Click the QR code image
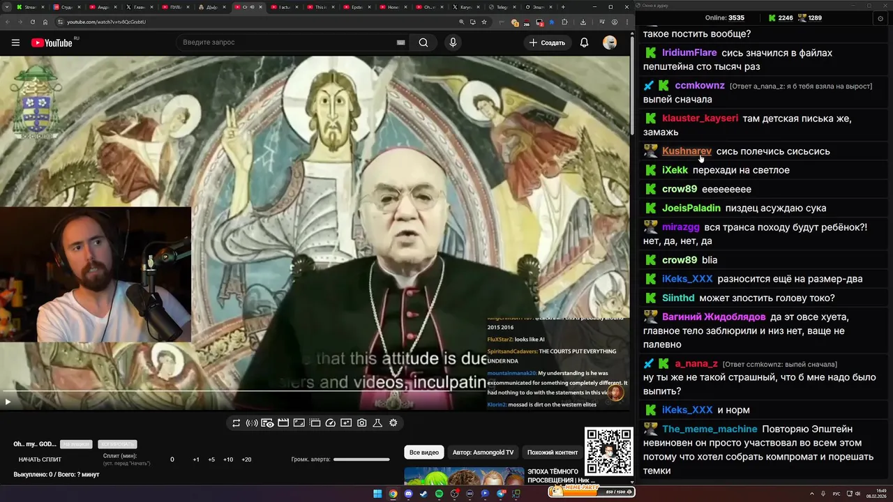 tap(609, 451)
